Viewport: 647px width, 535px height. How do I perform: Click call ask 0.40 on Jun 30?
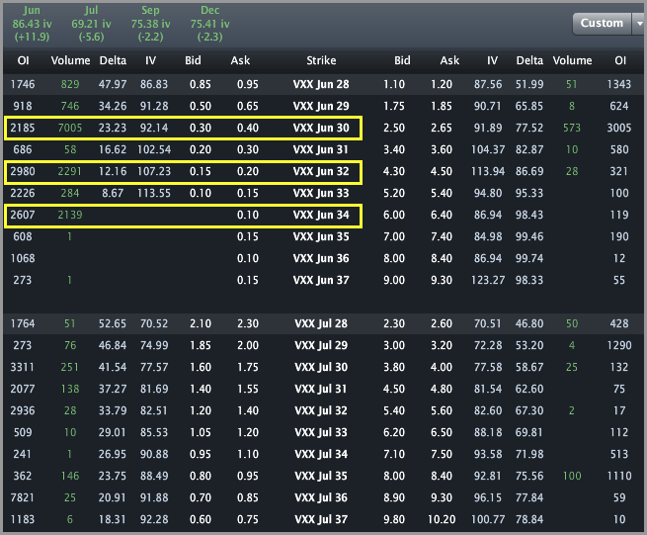[248, 129]
